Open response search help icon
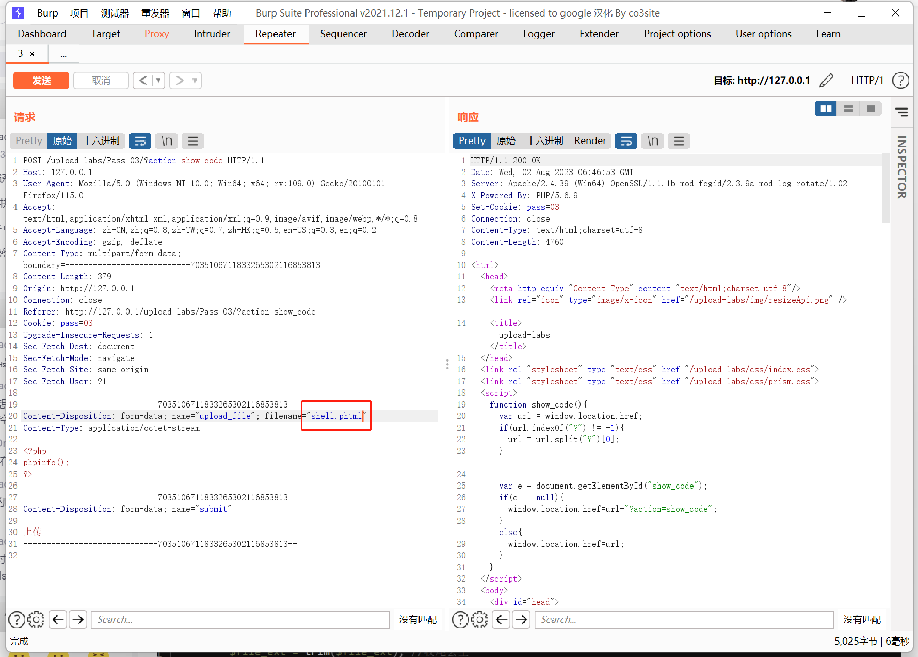918x657 pixels. [x=460, y=619]
